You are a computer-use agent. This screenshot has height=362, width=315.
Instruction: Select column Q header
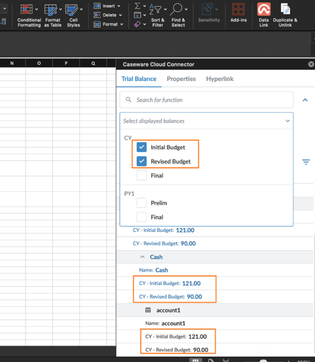[x=93, y=63]
